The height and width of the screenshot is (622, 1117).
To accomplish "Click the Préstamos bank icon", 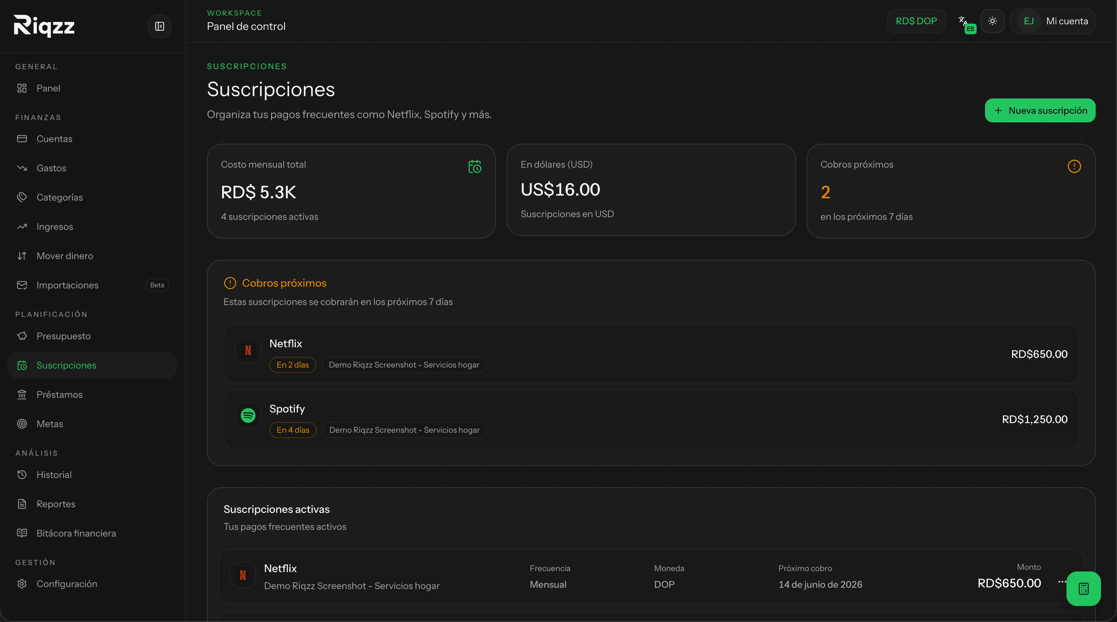I will pos(22,395).
